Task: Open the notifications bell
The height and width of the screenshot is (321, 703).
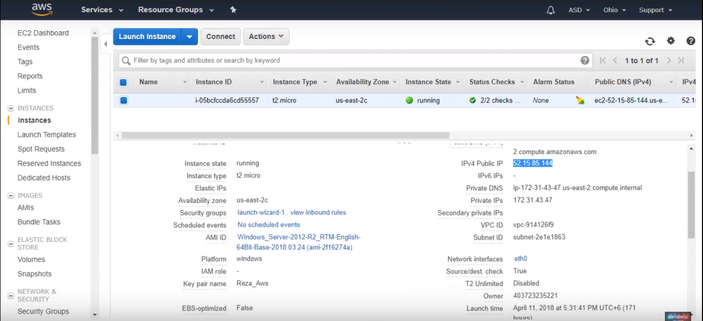Action: pos(551,10)
